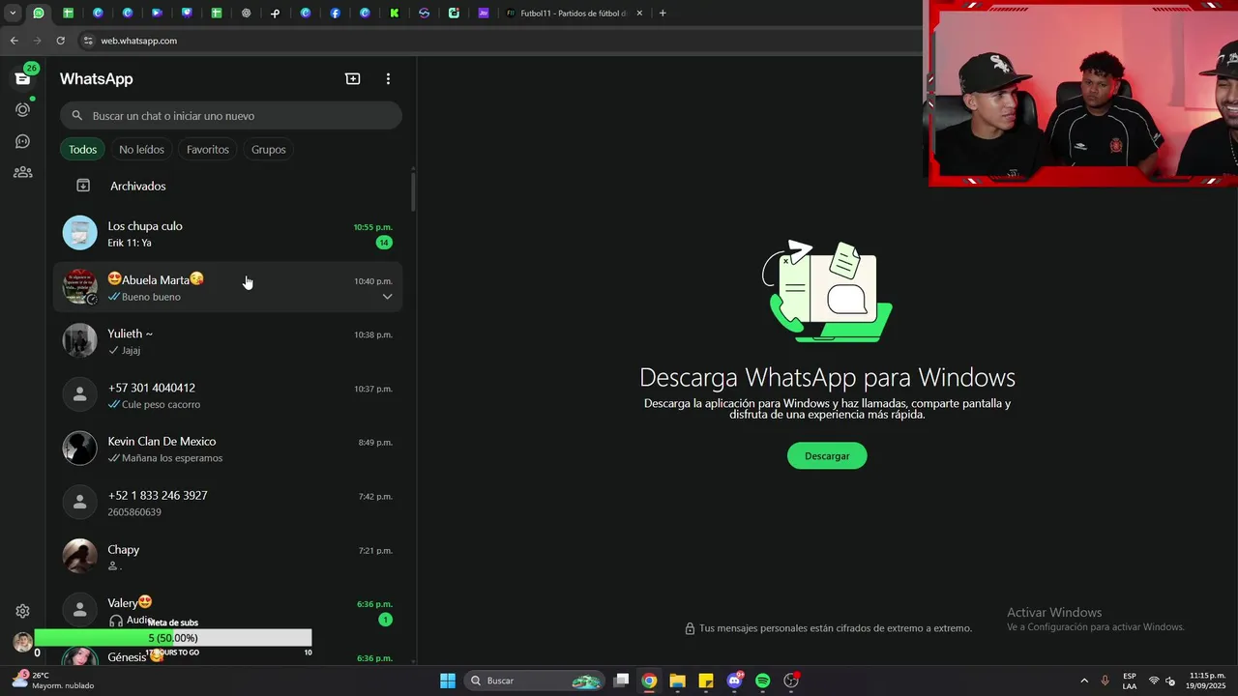Click default avatar of +52 1 833 246 3927
This screenshot has width=1238, height=696.
[80, 503]
